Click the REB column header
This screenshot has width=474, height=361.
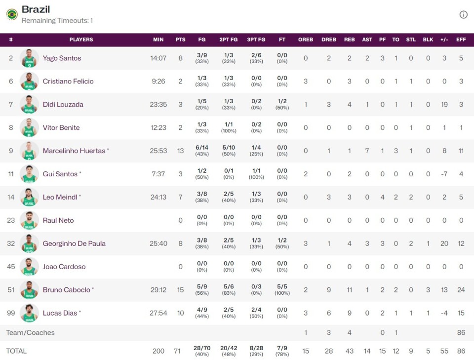(349, 40)
